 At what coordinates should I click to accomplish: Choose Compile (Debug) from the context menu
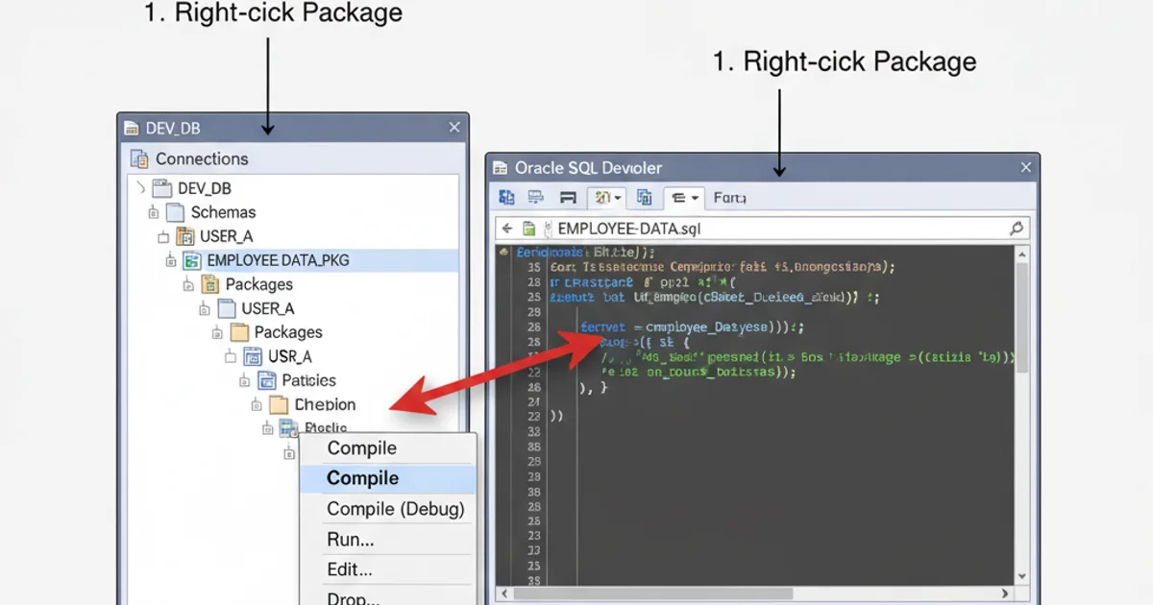(395, 509)
